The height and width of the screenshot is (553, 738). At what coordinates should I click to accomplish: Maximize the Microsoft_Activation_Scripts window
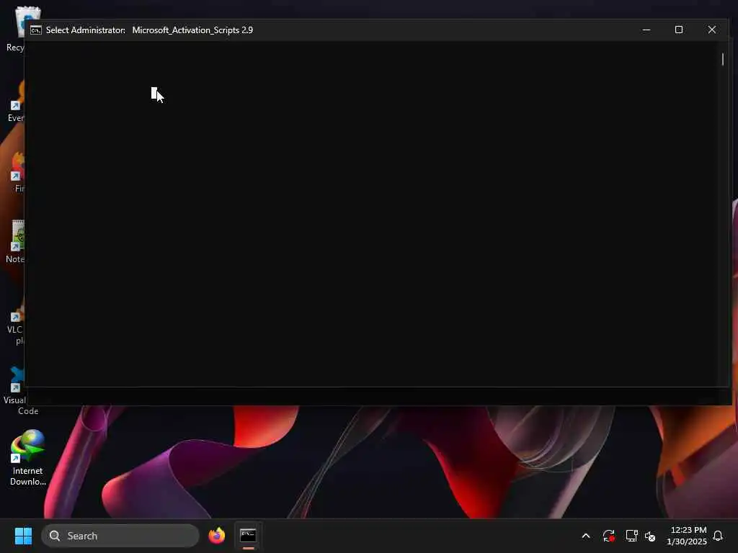[x=679, y=30]
